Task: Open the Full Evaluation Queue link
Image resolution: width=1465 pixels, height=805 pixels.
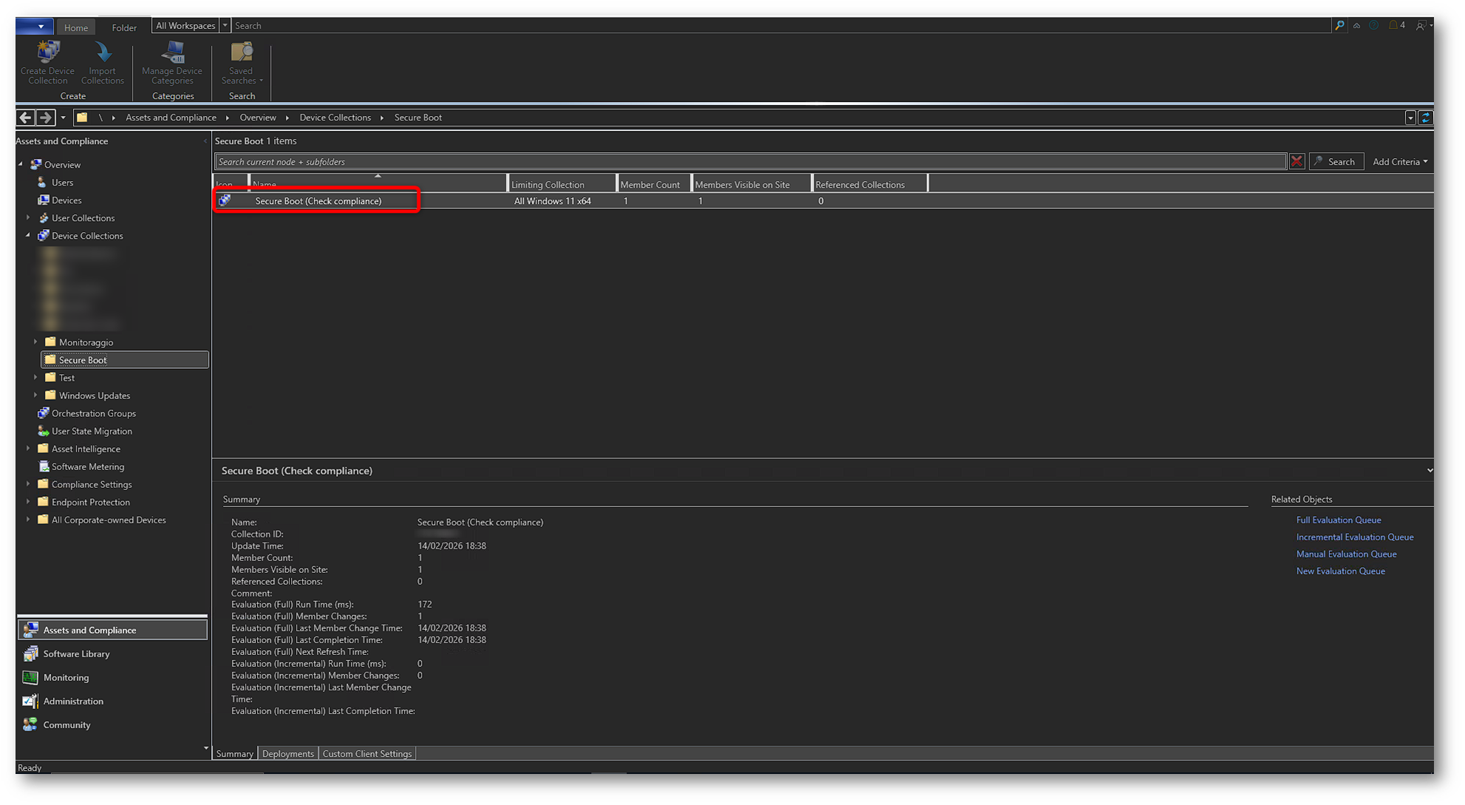Action: click(1338, 520)
